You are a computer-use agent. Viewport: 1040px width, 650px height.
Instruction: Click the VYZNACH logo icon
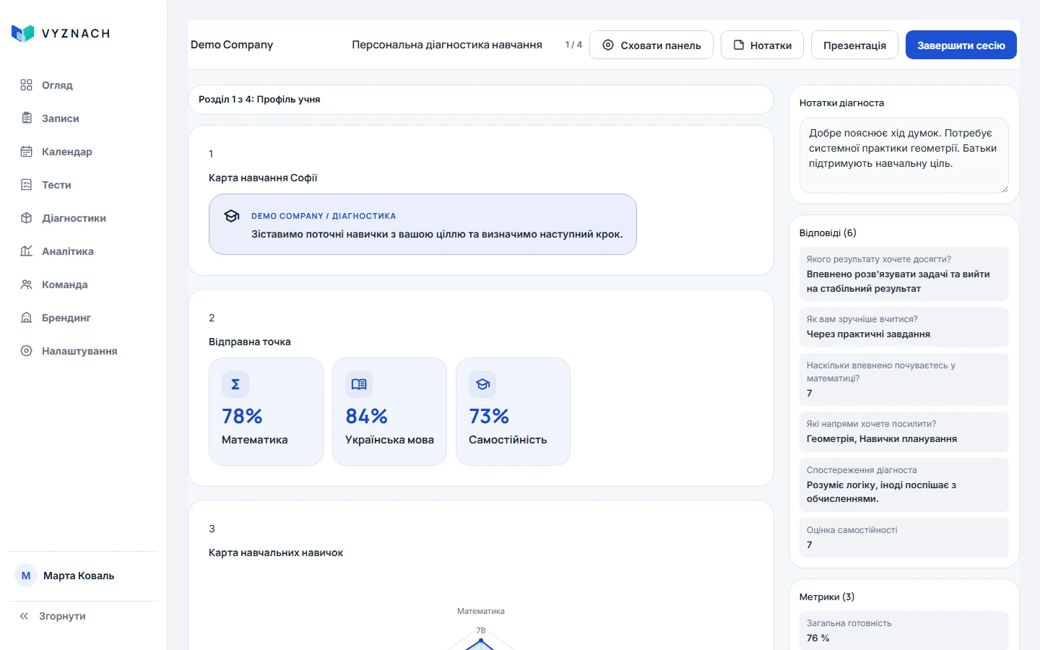click(23, 33)
